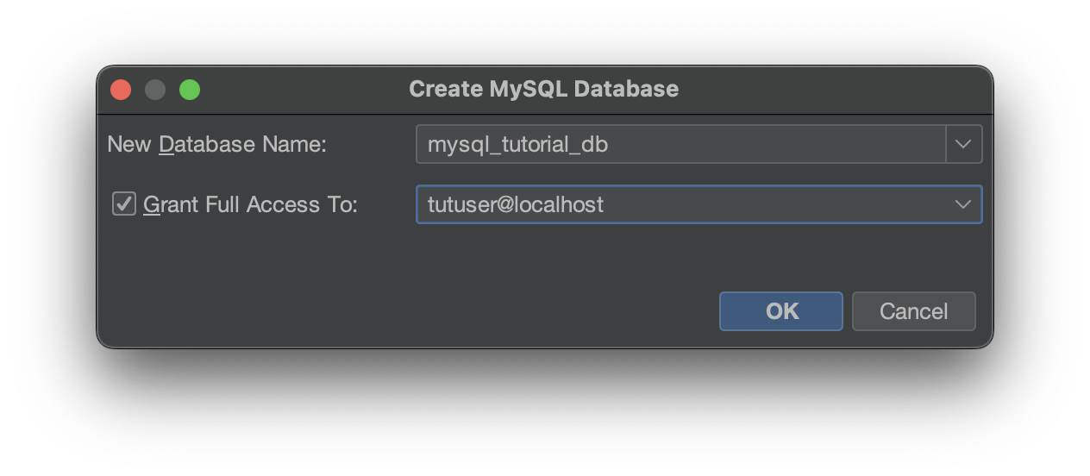Viewport: 1090px width, 476px height.
Task: Uncheck the Grant Full Access To checkbox
Action: 124,204
